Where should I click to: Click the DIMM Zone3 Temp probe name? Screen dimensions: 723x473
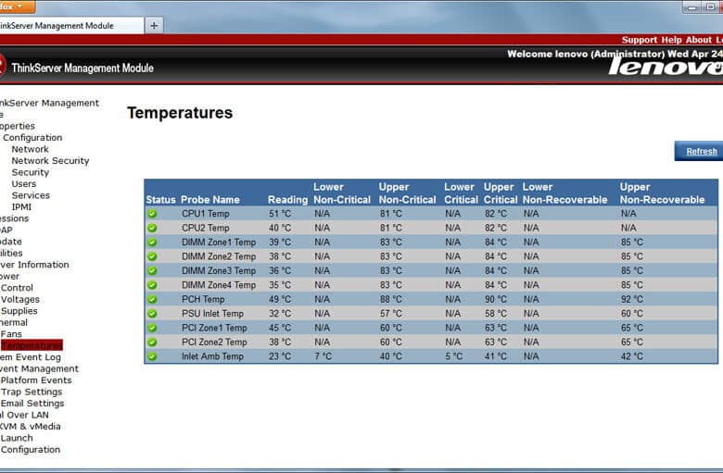(x=219, y=271)
